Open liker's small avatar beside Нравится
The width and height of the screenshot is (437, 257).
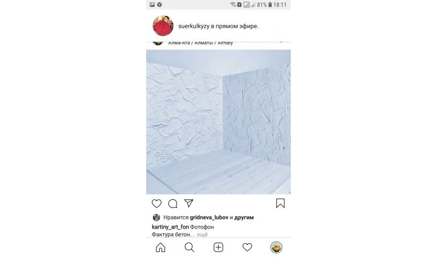[156, 217]
